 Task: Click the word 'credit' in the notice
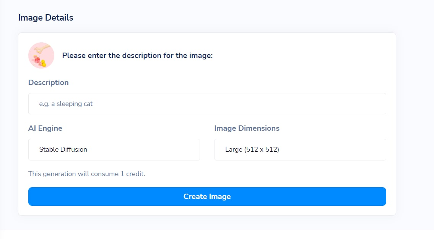135,174
